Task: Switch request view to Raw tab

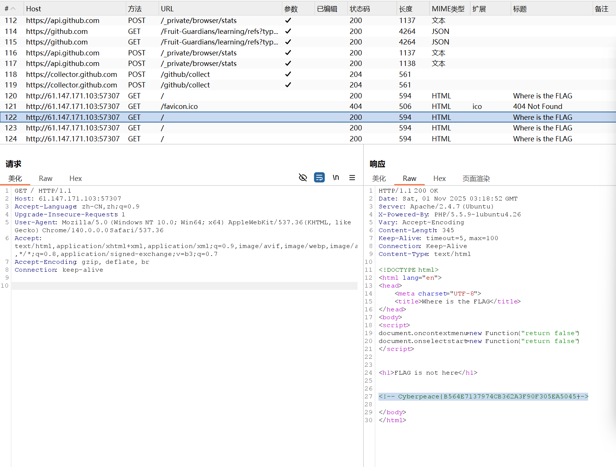Action: click(x=46, y=178)
